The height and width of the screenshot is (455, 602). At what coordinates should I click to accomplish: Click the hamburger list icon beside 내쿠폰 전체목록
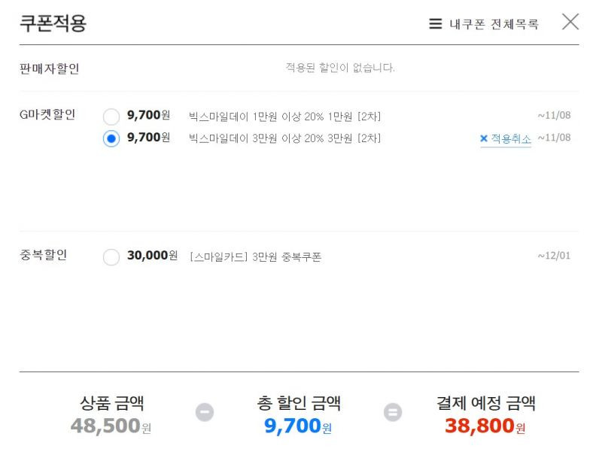tap(435, 24)
